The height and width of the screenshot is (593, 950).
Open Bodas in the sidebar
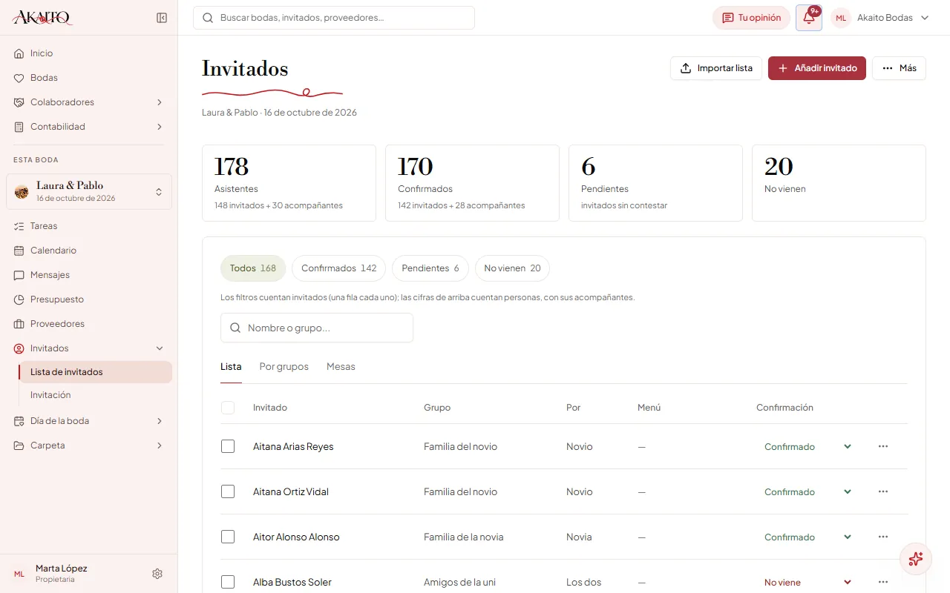tap(89, 78)
